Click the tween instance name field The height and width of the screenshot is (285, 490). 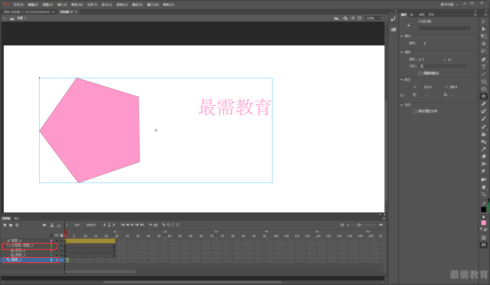(x=444, y=28)
